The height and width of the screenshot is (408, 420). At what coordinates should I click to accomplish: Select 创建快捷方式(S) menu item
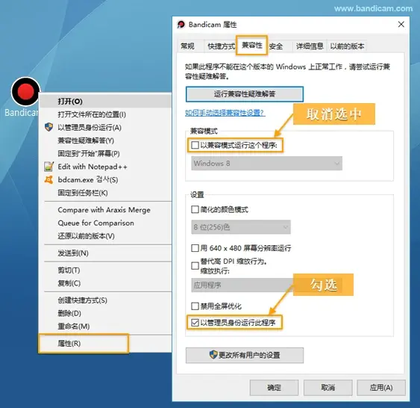pyautogui.click(x=105, y=300)
